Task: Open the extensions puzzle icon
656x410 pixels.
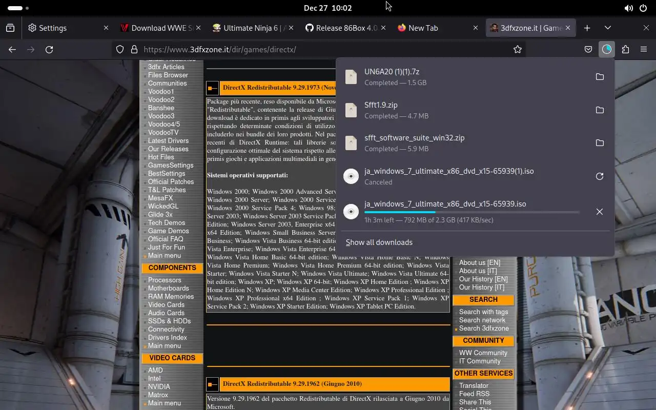Action: pyautogui.click(x=625, y=49)
